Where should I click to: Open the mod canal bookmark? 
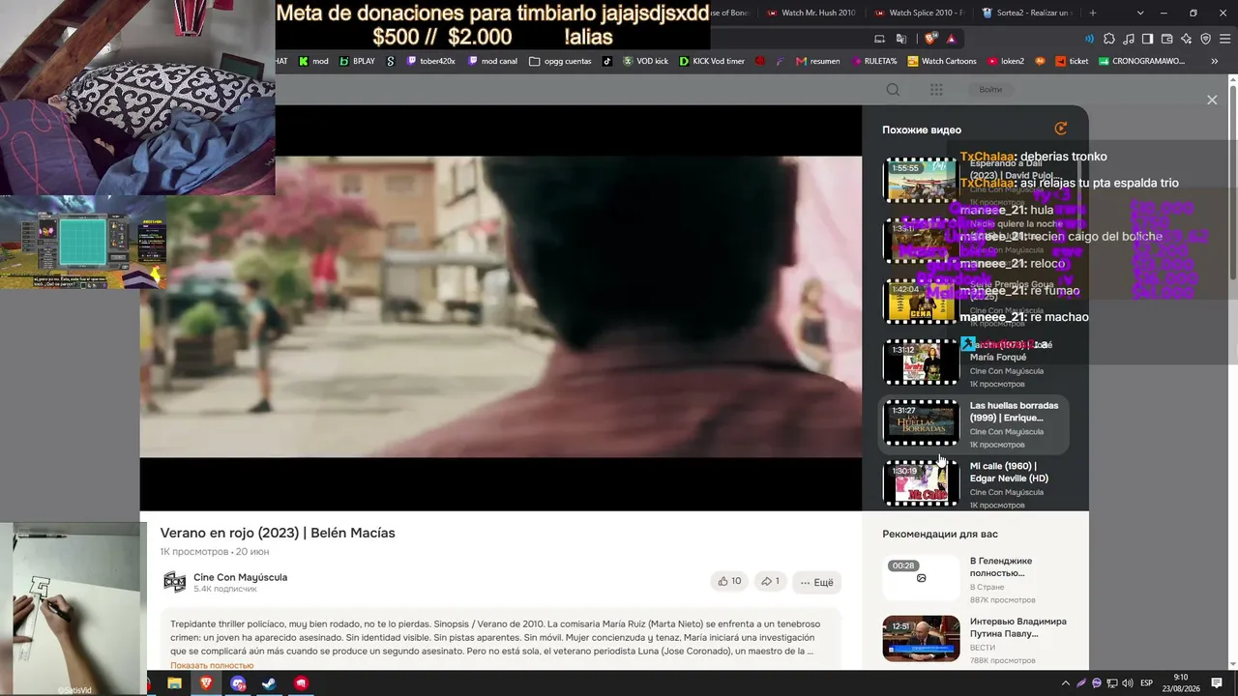pos(492,61)
